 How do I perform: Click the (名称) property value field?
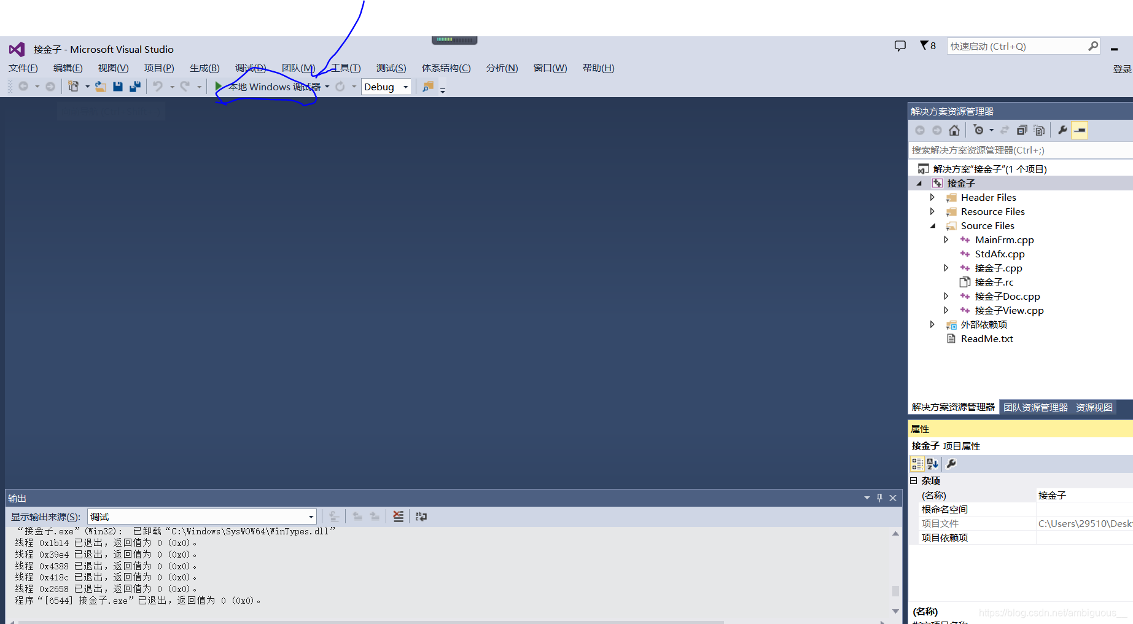tap(1084, 495)
